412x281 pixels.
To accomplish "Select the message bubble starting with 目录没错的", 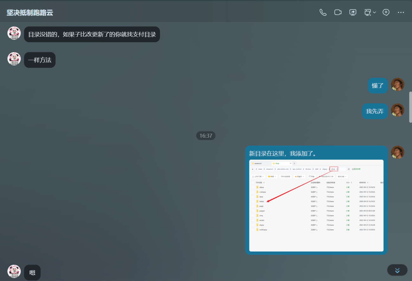I will coord(92,34).
